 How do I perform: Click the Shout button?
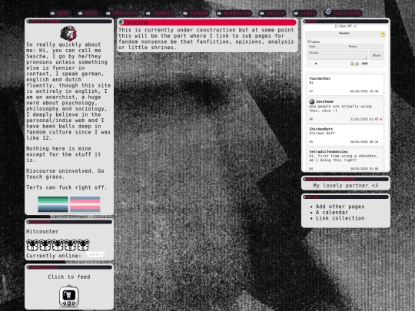pyautogui.click(x=377, y=55)
